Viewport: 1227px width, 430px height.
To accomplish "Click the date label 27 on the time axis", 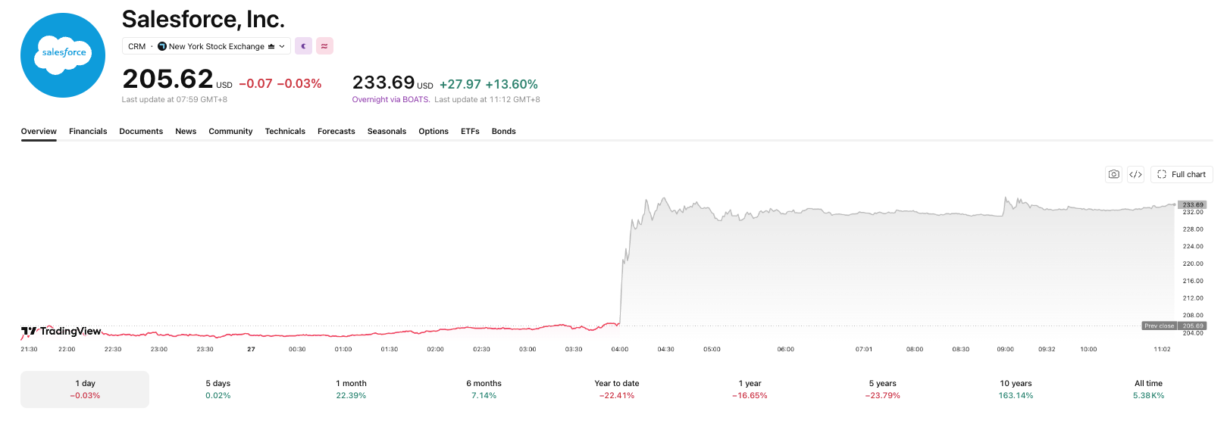I will (x=251, y=349).
